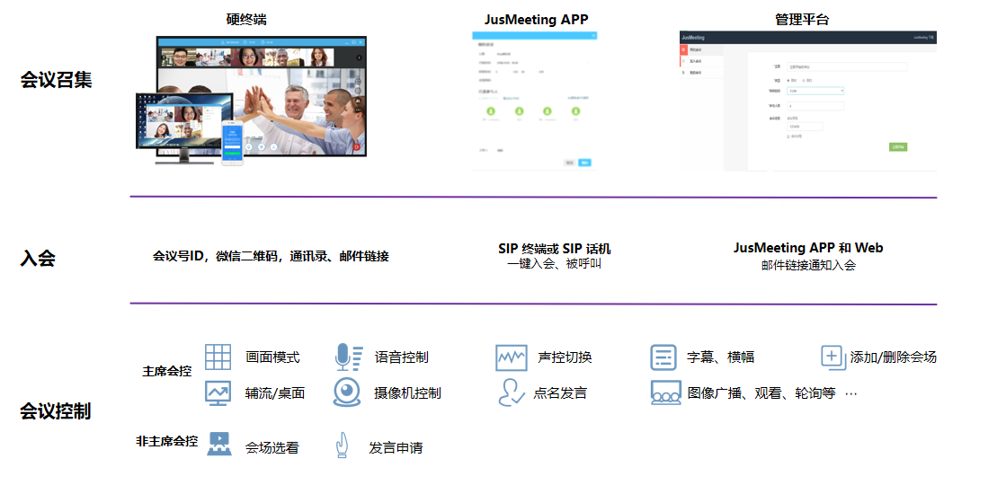Click the green start button in 管理平台
The image size is (1006, 485).
(898, 146)
